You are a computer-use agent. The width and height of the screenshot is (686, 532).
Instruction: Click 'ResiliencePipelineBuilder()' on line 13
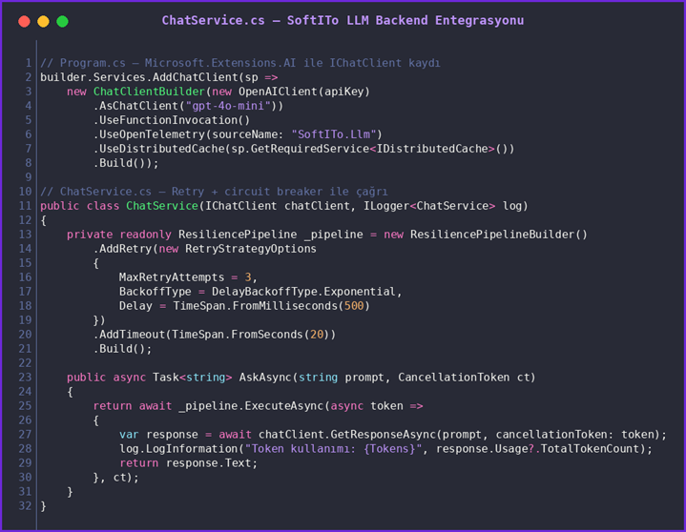(498, 235)
